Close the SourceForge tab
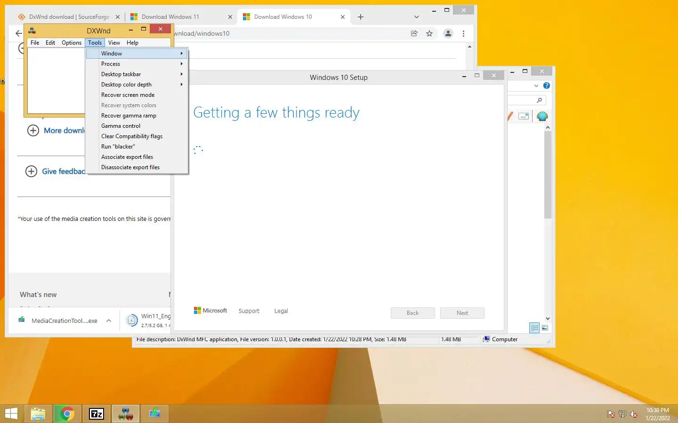The height and width of the screenshot is (423, 678). tap(118, 17)
